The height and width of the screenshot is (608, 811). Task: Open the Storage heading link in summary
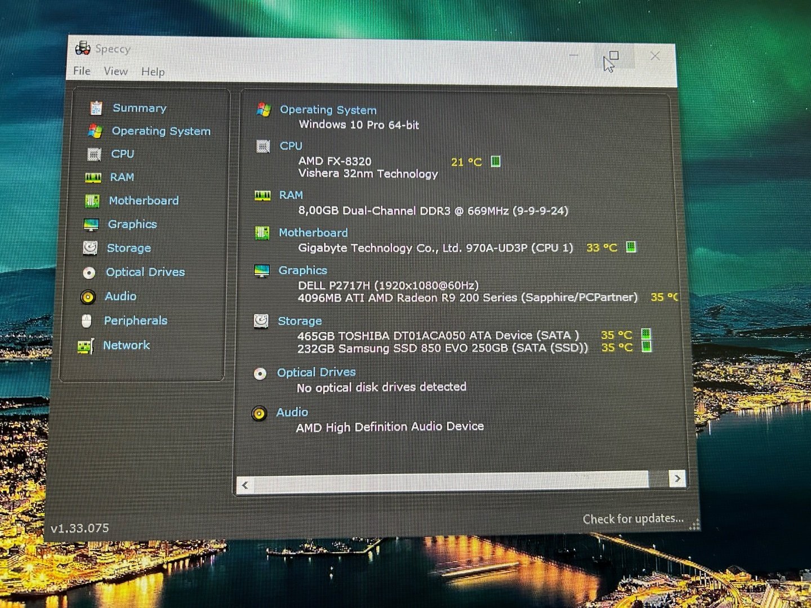[x=300, y=321]
